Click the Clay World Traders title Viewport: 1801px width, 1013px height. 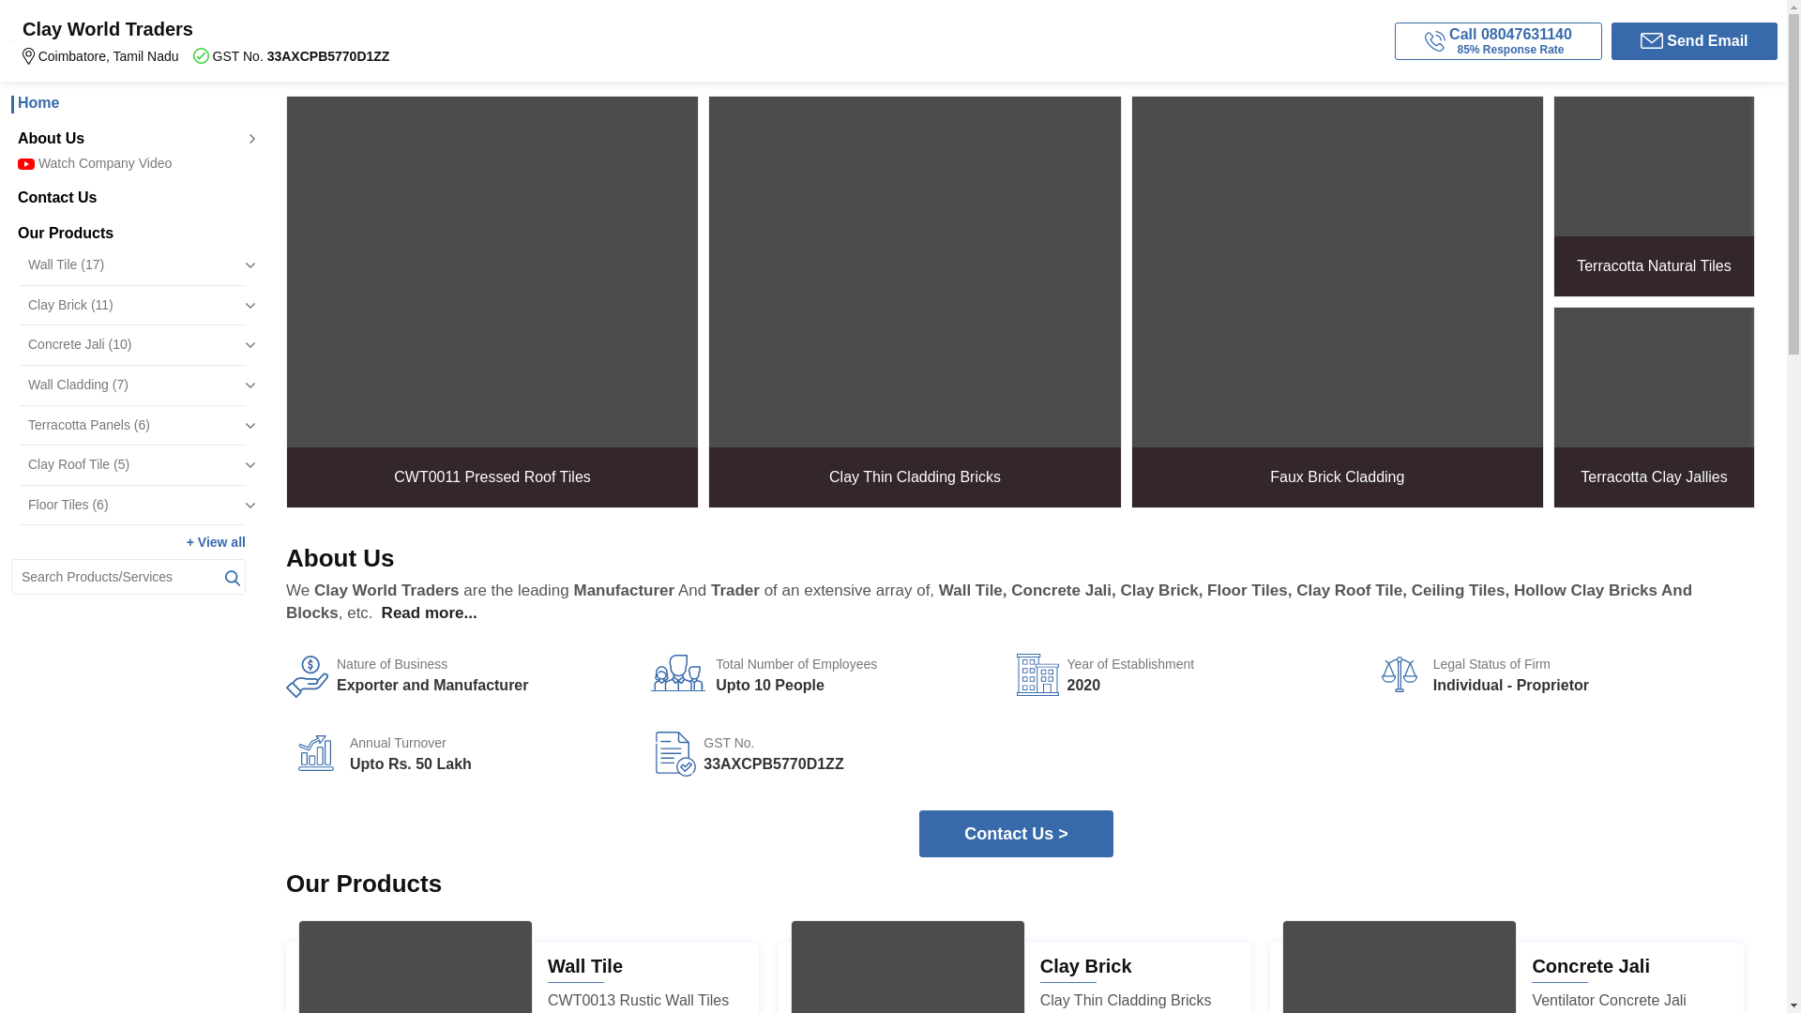108,29
